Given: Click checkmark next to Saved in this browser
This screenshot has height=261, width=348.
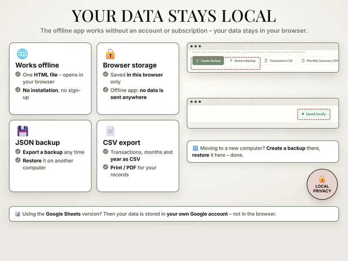Looking at the screenshot, I should [x=106, y=74].
